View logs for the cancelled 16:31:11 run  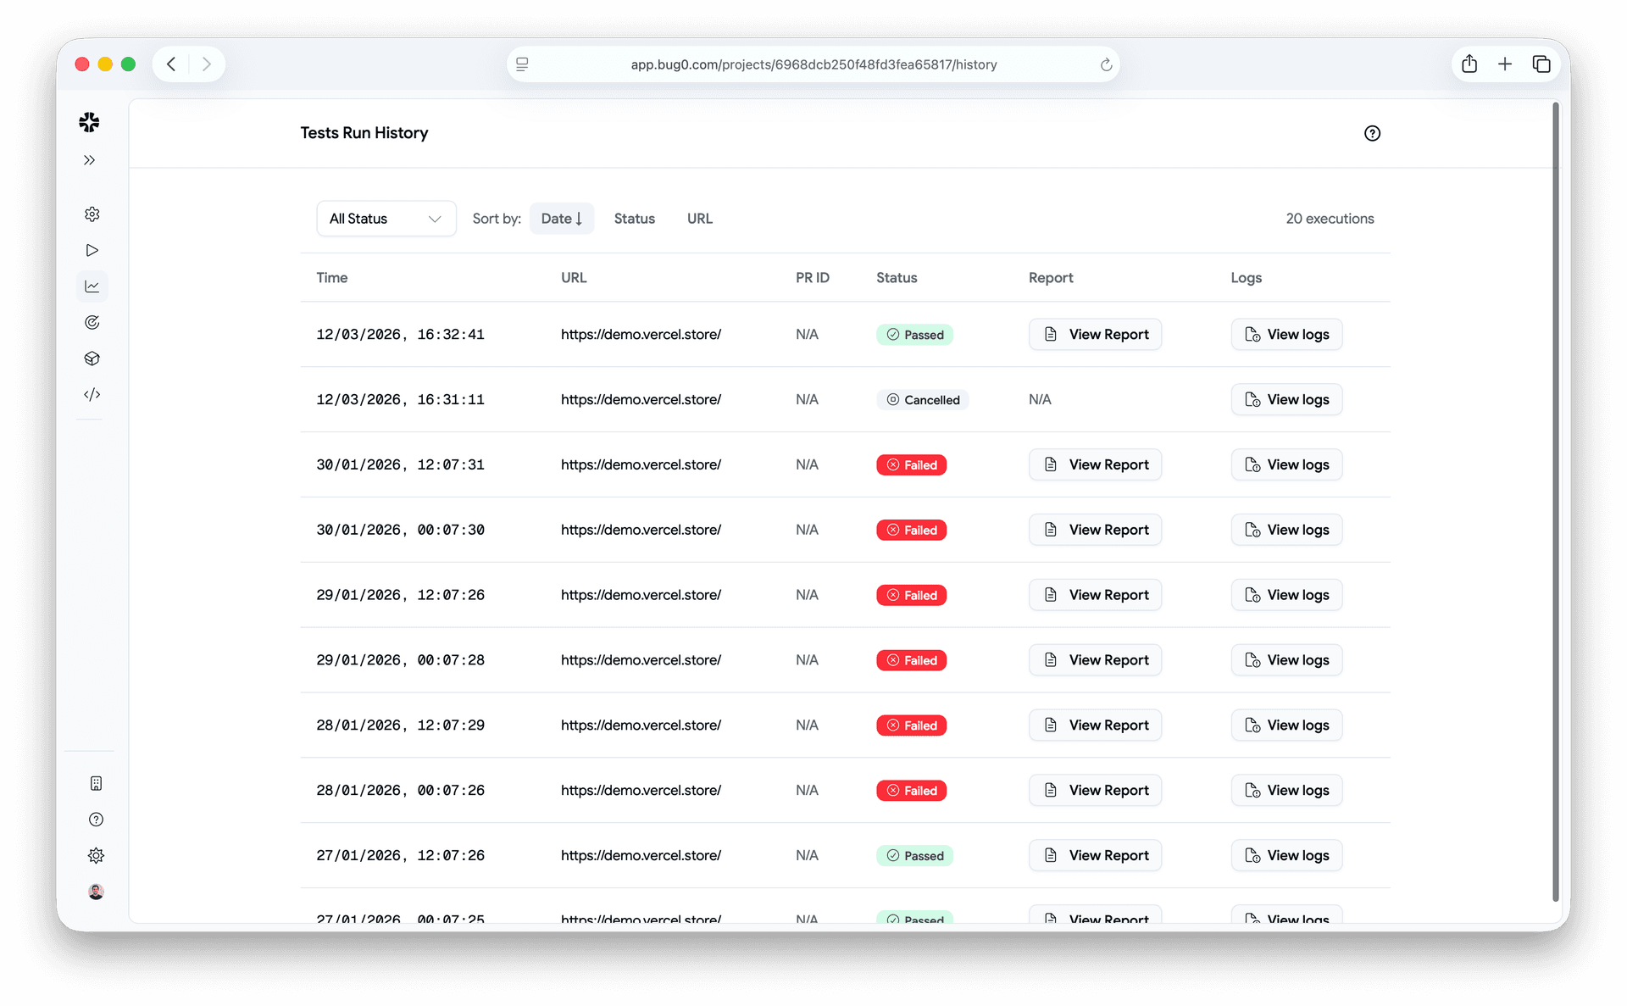(1285, 399)
